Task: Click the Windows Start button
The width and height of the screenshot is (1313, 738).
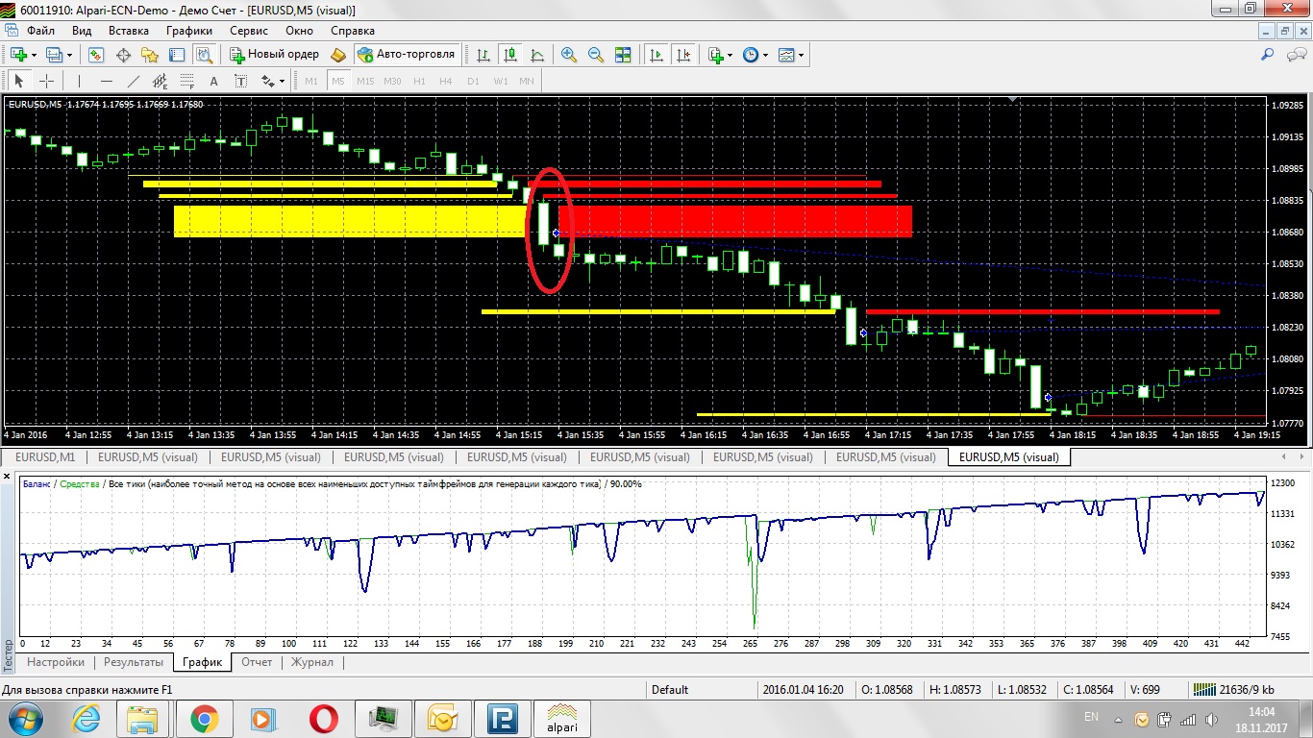Action: coord(23,718)
